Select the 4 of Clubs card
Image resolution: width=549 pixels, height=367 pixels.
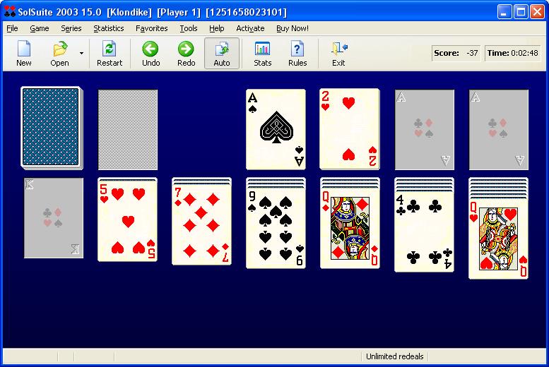click(x=424, y=231)
